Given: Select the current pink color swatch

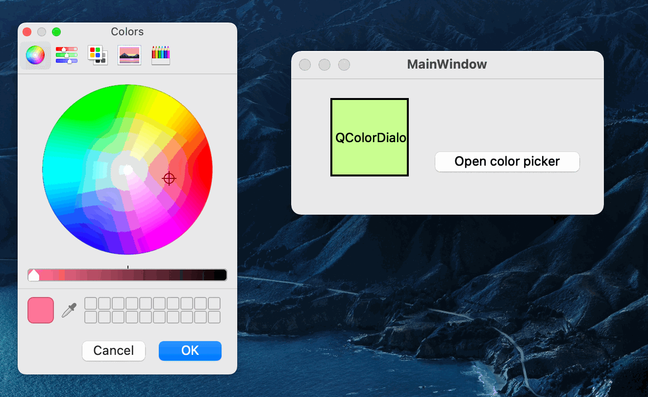Looking at the screenshot, I should point(40,310).
